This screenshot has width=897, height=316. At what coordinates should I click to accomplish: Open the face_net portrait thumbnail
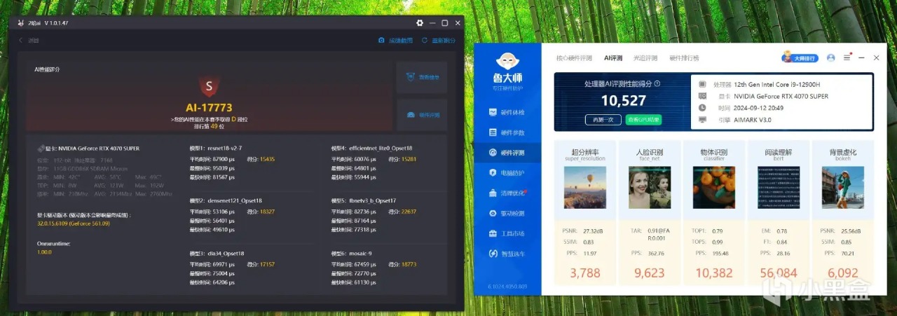(650, 187)
